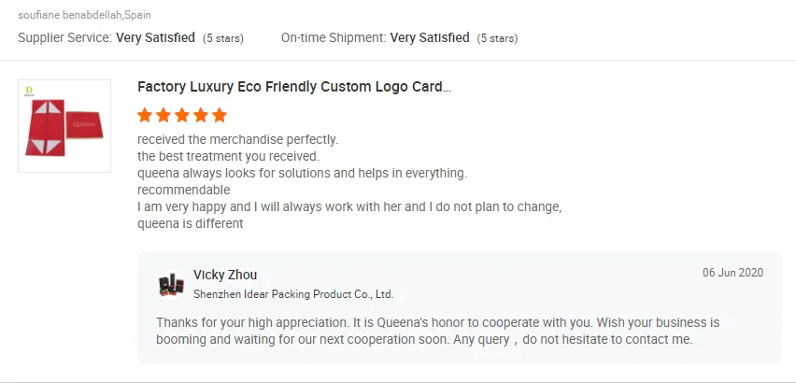The width and height of the screenshot is (796, 383).
Task: Click the 06 Jun 2020 reply date
Action: pyautogui.click(x=732, y=273)
